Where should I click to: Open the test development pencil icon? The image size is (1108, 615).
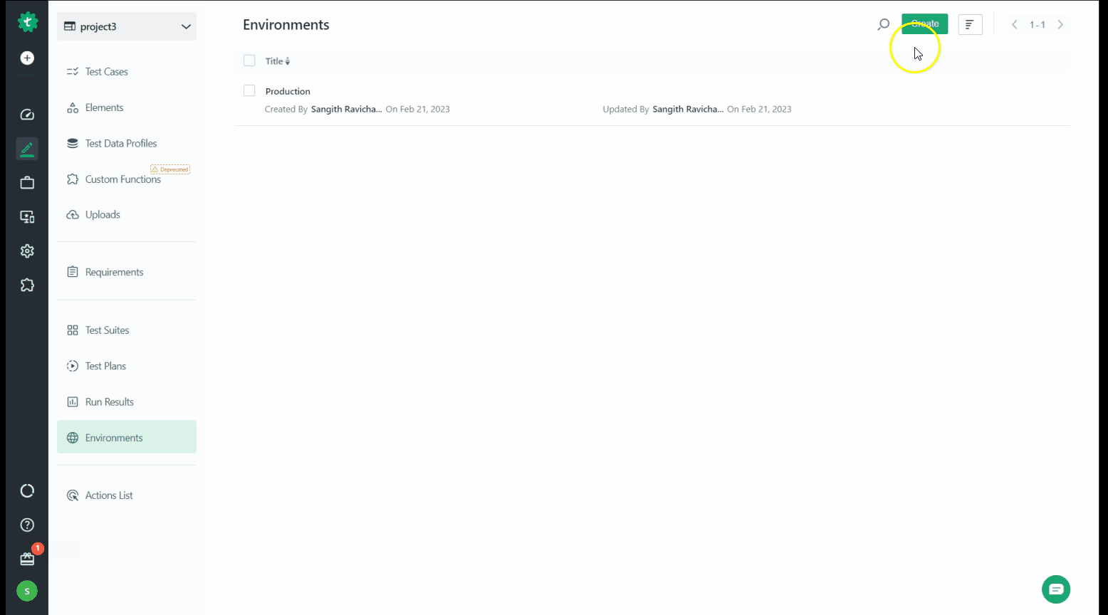click(x=27, y=149)
